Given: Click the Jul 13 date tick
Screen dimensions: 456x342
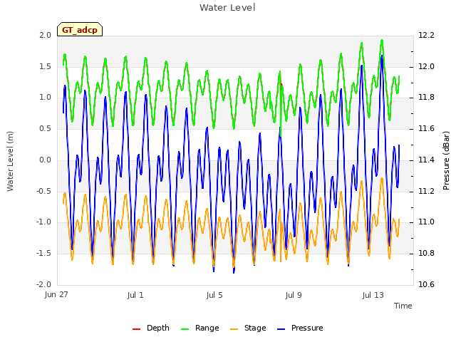Looking at the screenshot, I should tap(373, 295).
